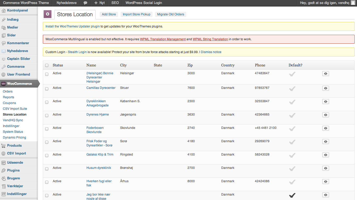Click the comments bubble icon in admin bar
Viewport: 357px width, 200px height.
point(85,3)
